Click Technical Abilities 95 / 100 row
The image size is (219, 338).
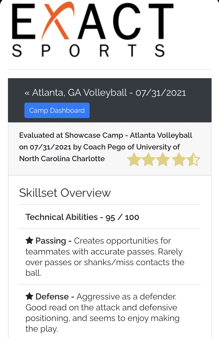(x=110, y=217)
